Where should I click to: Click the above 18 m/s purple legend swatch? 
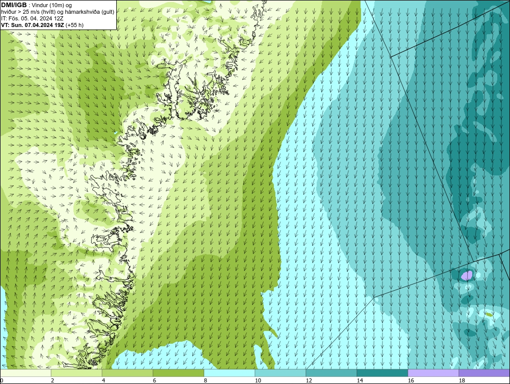coord(484,373)
